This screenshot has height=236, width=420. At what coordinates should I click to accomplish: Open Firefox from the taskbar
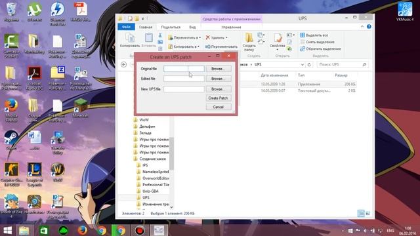coord(82,231)
